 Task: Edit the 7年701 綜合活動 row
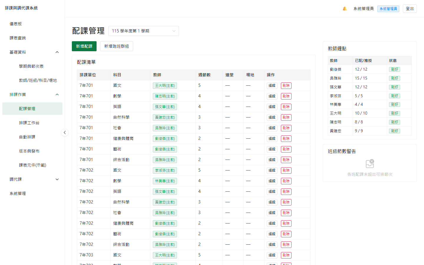point(272,160)
